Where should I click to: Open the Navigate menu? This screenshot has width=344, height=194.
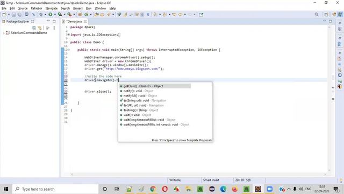click(52, 9)
